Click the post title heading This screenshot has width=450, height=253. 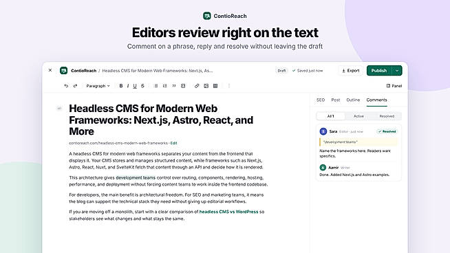coord(161,120)
